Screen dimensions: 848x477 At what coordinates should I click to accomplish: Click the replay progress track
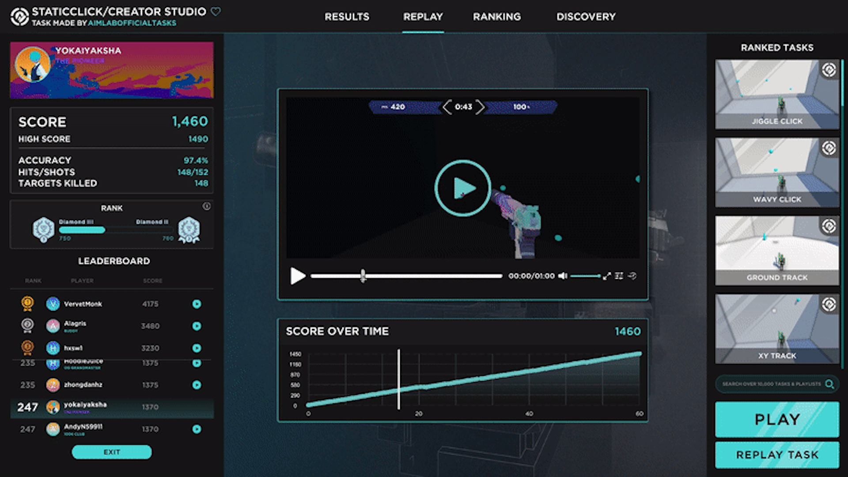pos(406,276)
